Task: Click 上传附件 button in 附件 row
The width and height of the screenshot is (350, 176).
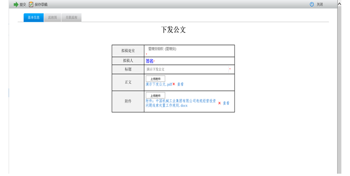Action: tap(155, 96)
